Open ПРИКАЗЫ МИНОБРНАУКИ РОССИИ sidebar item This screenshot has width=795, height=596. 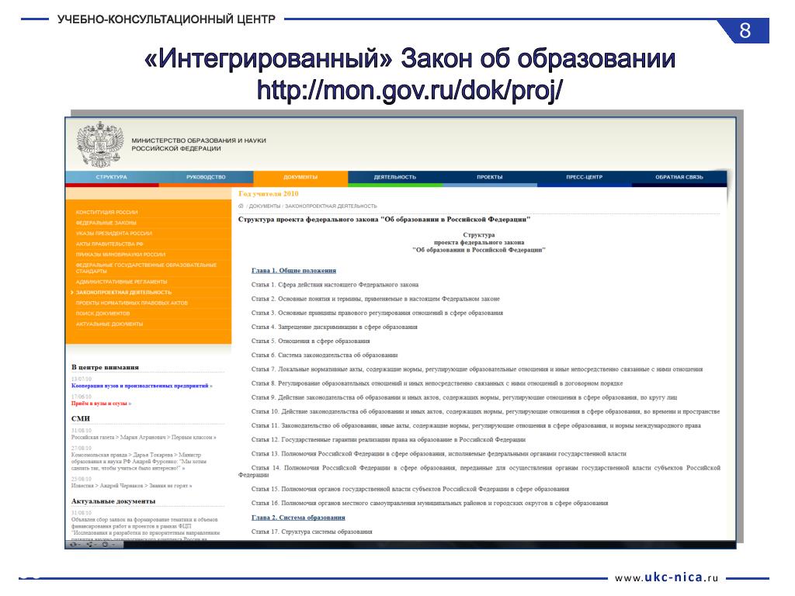tap(120, 255)
